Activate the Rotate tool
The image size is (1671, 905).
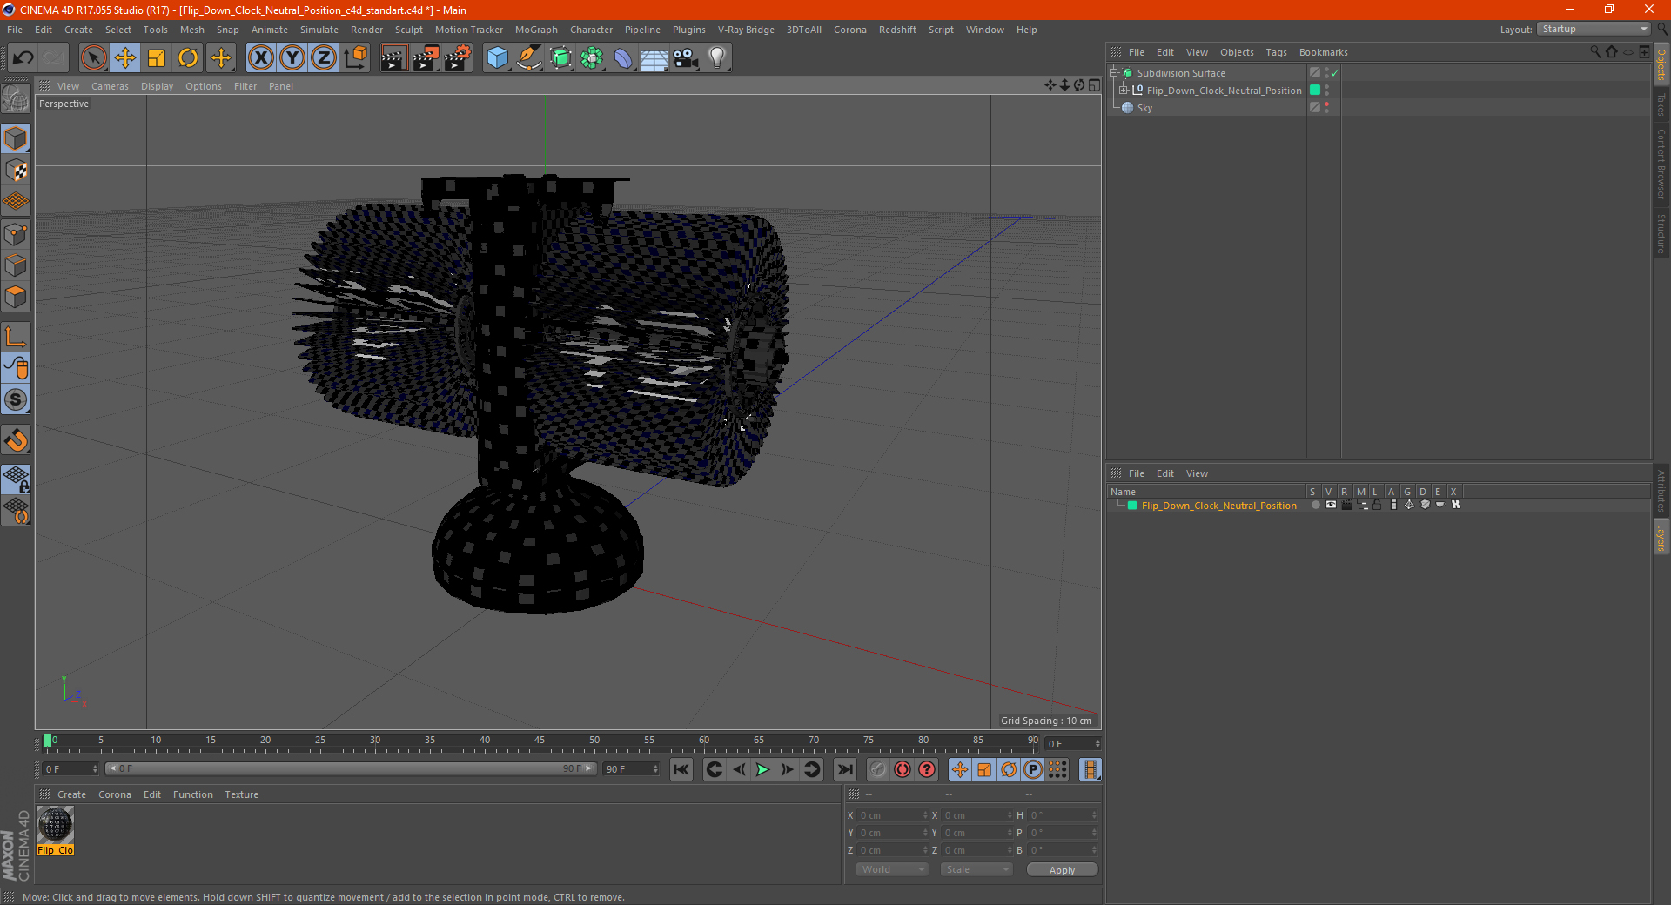click(188, 58)
